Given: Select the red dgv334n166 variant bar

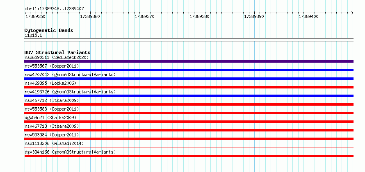Looking at the screenshot, I should [x=189, y=156].
